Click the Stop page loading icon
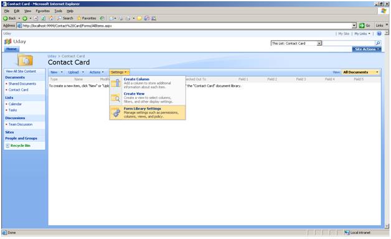Image resolution: width=391 pixels, height=239 pixels. [x=36, y=18]
